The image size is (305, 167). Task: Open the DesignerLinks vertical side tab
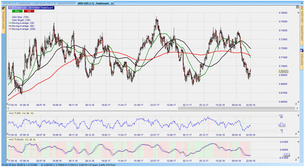[3, 20]
